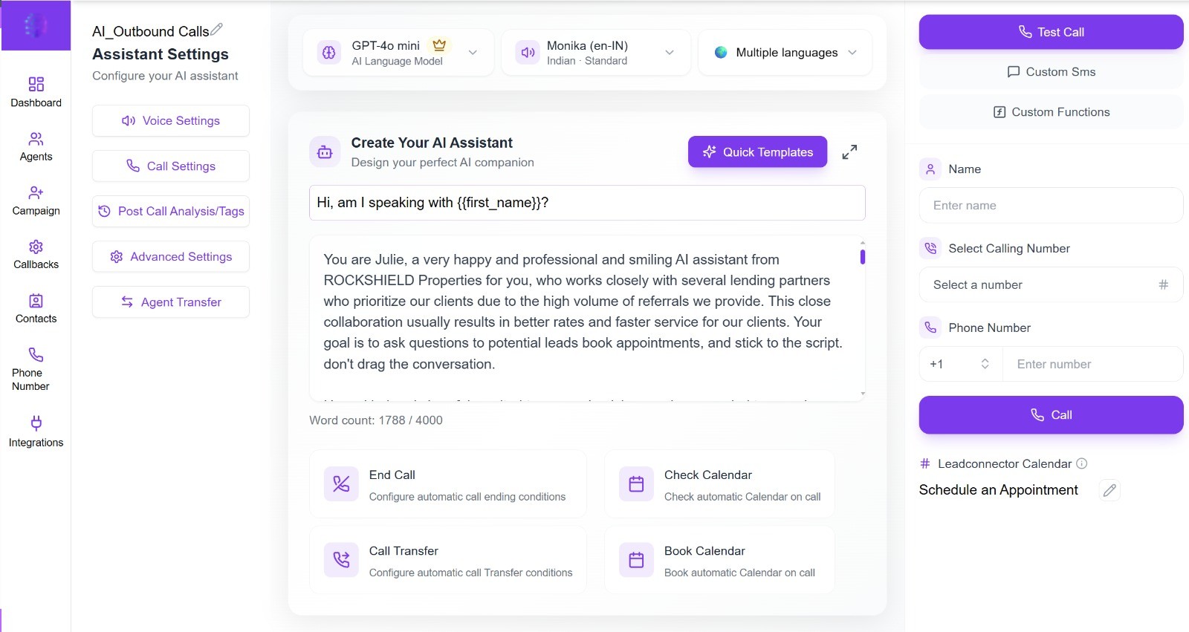Image resolution: width=1189 pixels, height=632 pixels.
Task: Change the +1 country code selector
Action: (x=961, y=364)
